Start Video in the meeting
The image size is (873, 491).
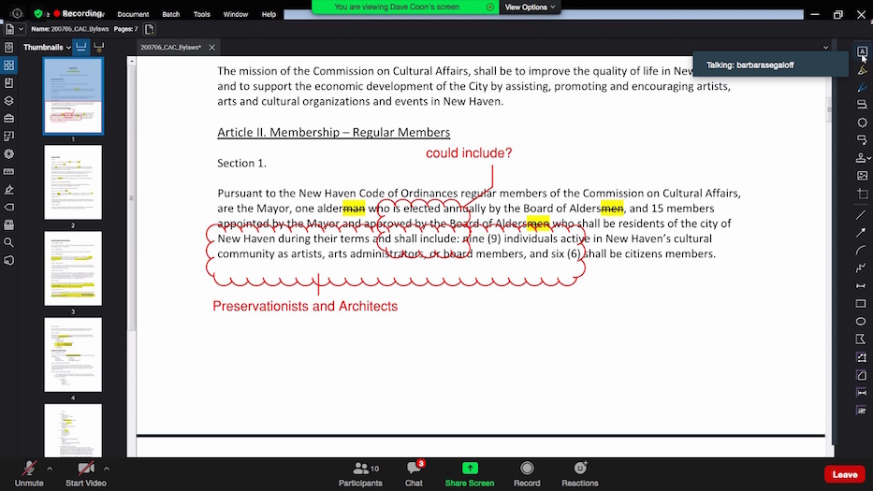(86, 474)
